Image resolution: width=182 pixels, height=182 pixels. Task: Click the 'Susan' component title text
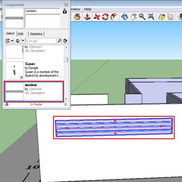point(30,64)
